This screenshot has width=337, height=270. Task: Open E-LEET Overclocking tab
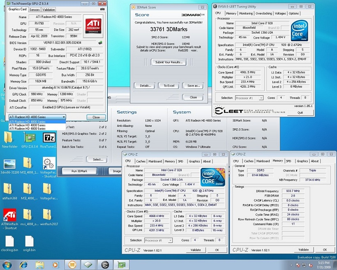click(264, 13)
